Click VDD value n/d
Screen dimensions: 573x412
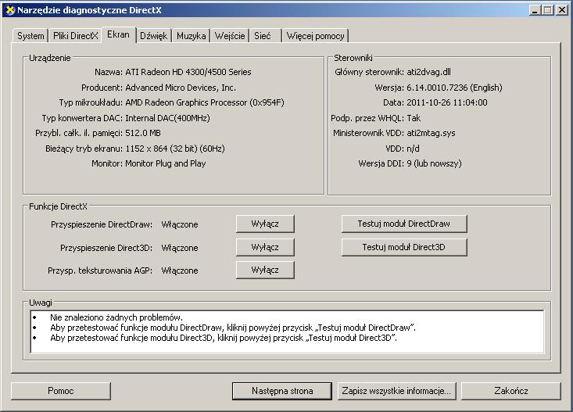click(414, 149)
